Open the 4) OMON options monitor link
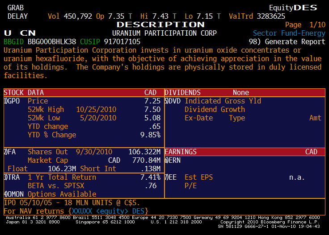329x235 pixels. pos(14,194)
